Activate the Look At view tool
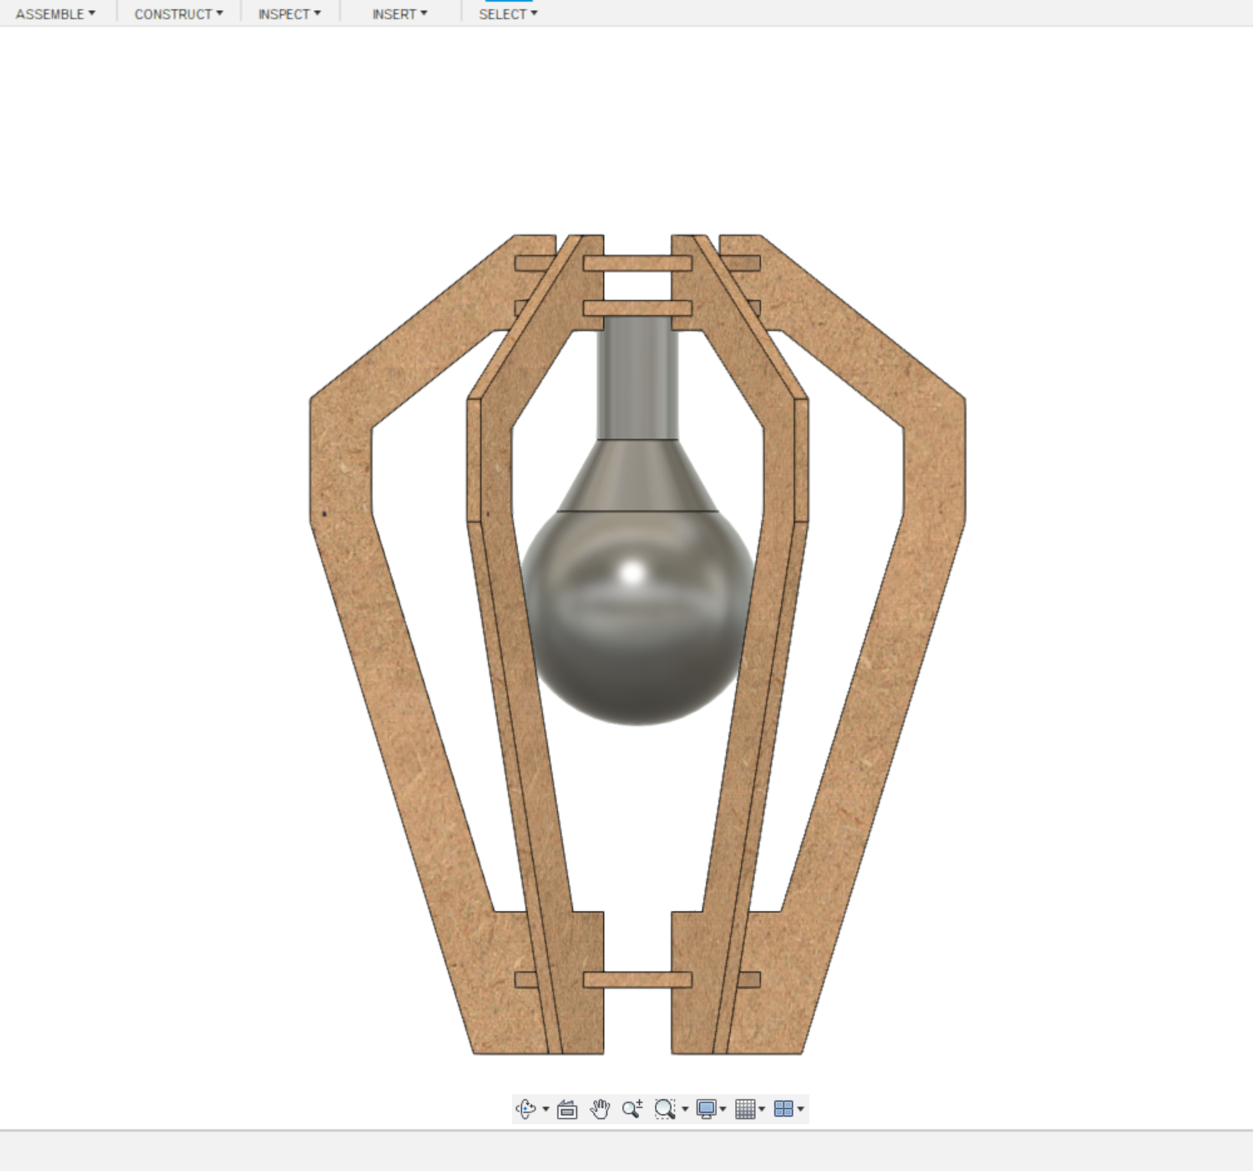This screenshot has height=1171, width=1253. (566, 1109)
